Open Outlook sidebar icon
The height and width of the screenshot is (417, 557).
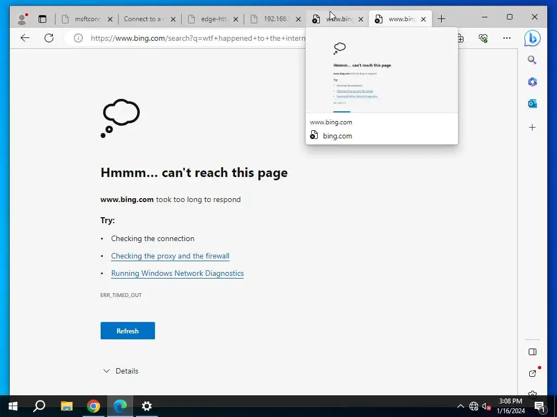532,104
